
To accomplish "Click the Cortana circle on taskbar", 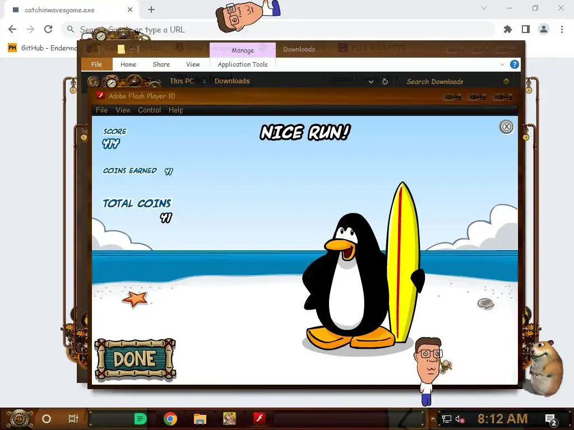I will (x=47, y=419).
